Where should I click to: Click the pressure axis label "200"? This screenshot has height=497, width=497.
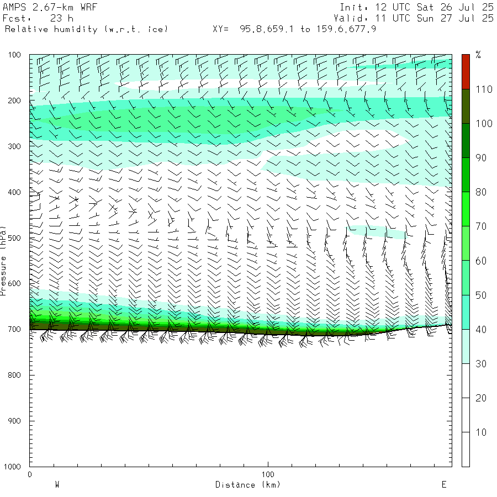[14, 101]
